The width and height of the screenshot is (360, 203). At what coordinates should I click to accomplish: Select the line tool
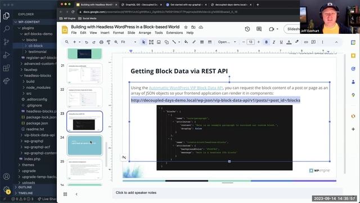[174, 42]
